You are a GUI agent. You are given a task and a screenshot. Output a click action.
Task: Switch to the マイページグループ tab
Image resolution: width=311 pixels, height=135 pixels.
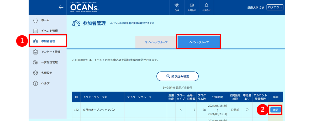point(156,42)
